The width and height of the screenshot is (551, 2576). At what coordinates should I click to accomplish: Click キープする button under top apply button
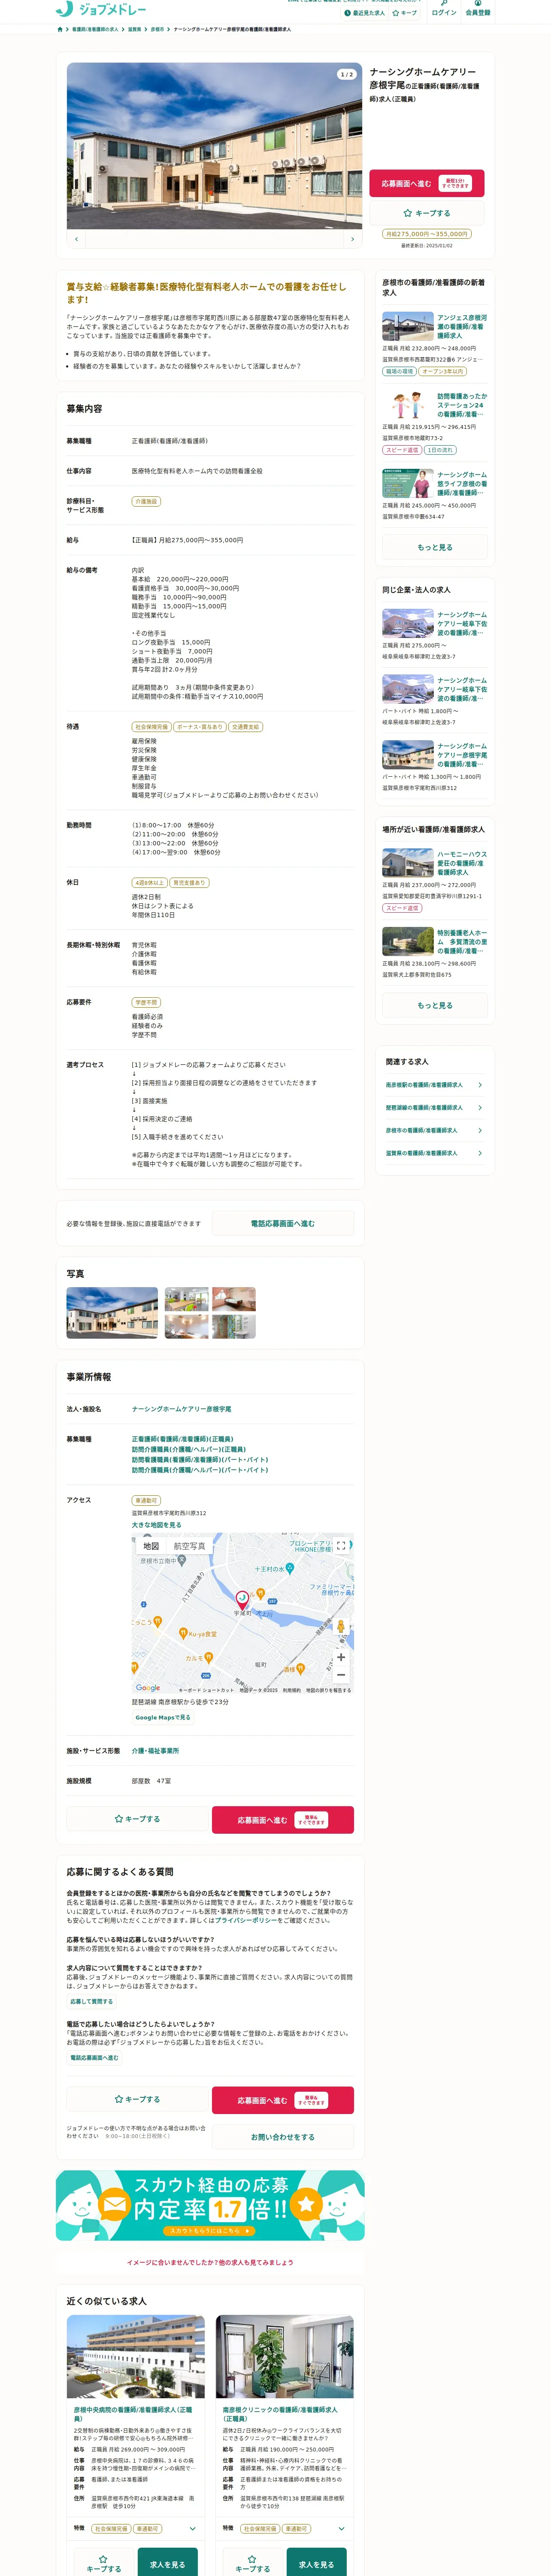click(x=427, y=213)
